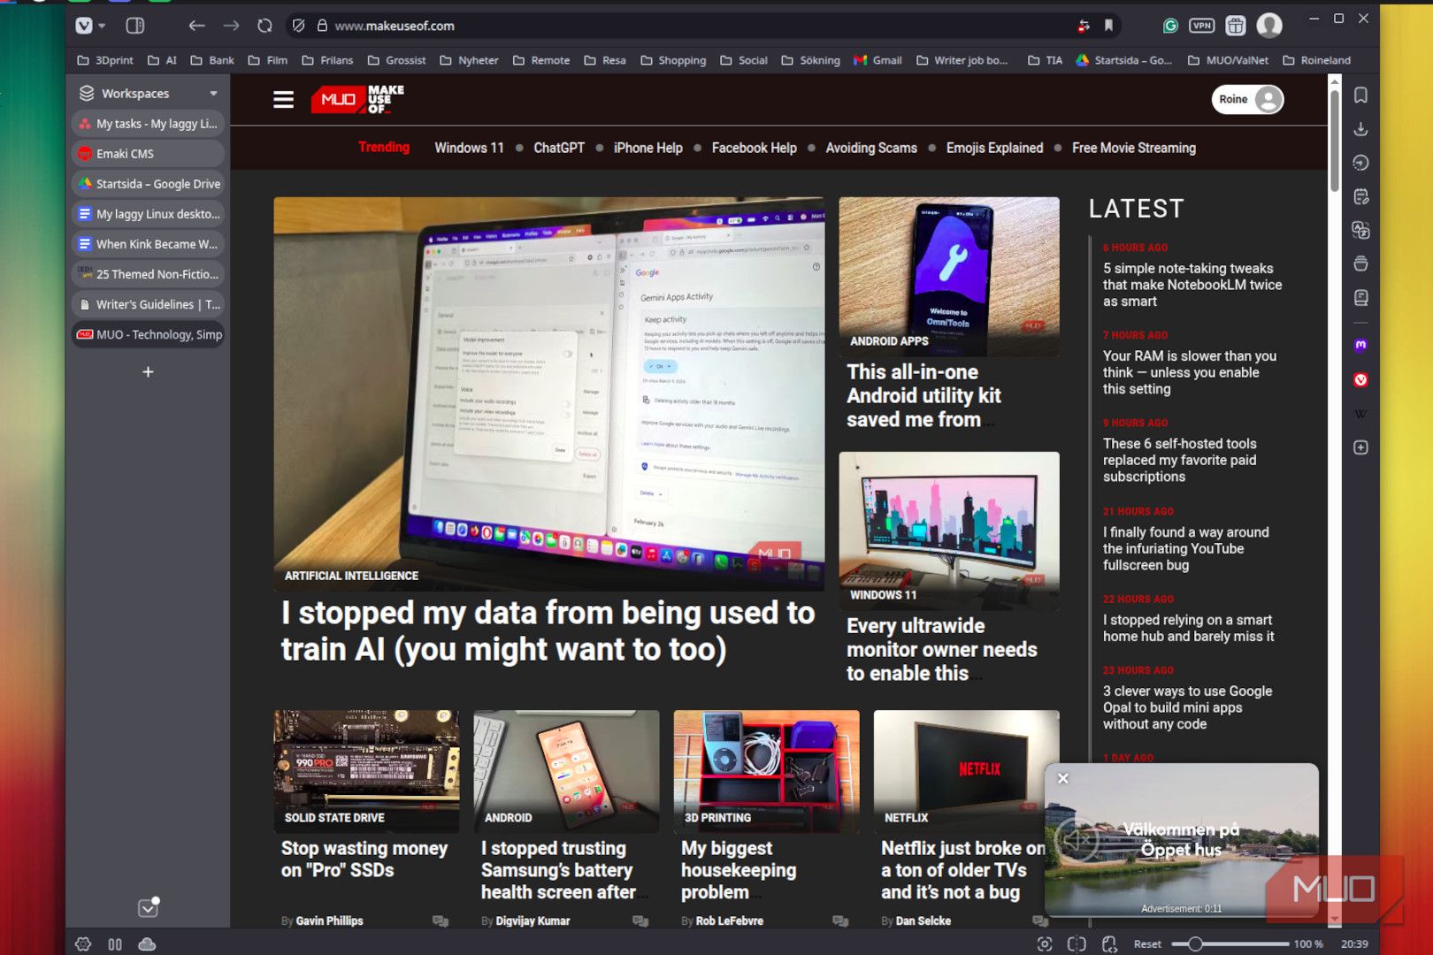The width and height of the screenshot is (1433, 955).
Task: Open the Shopping bookmarks folder
Action: tap(673, 60)
